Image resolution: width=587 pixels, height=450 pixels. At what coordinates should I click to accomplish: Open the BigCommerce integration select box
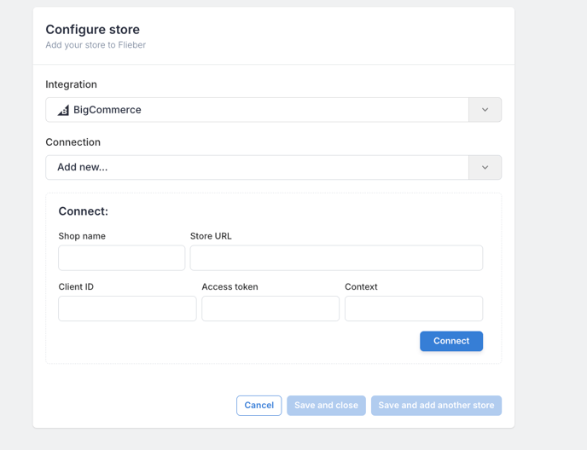click(273, 110)
